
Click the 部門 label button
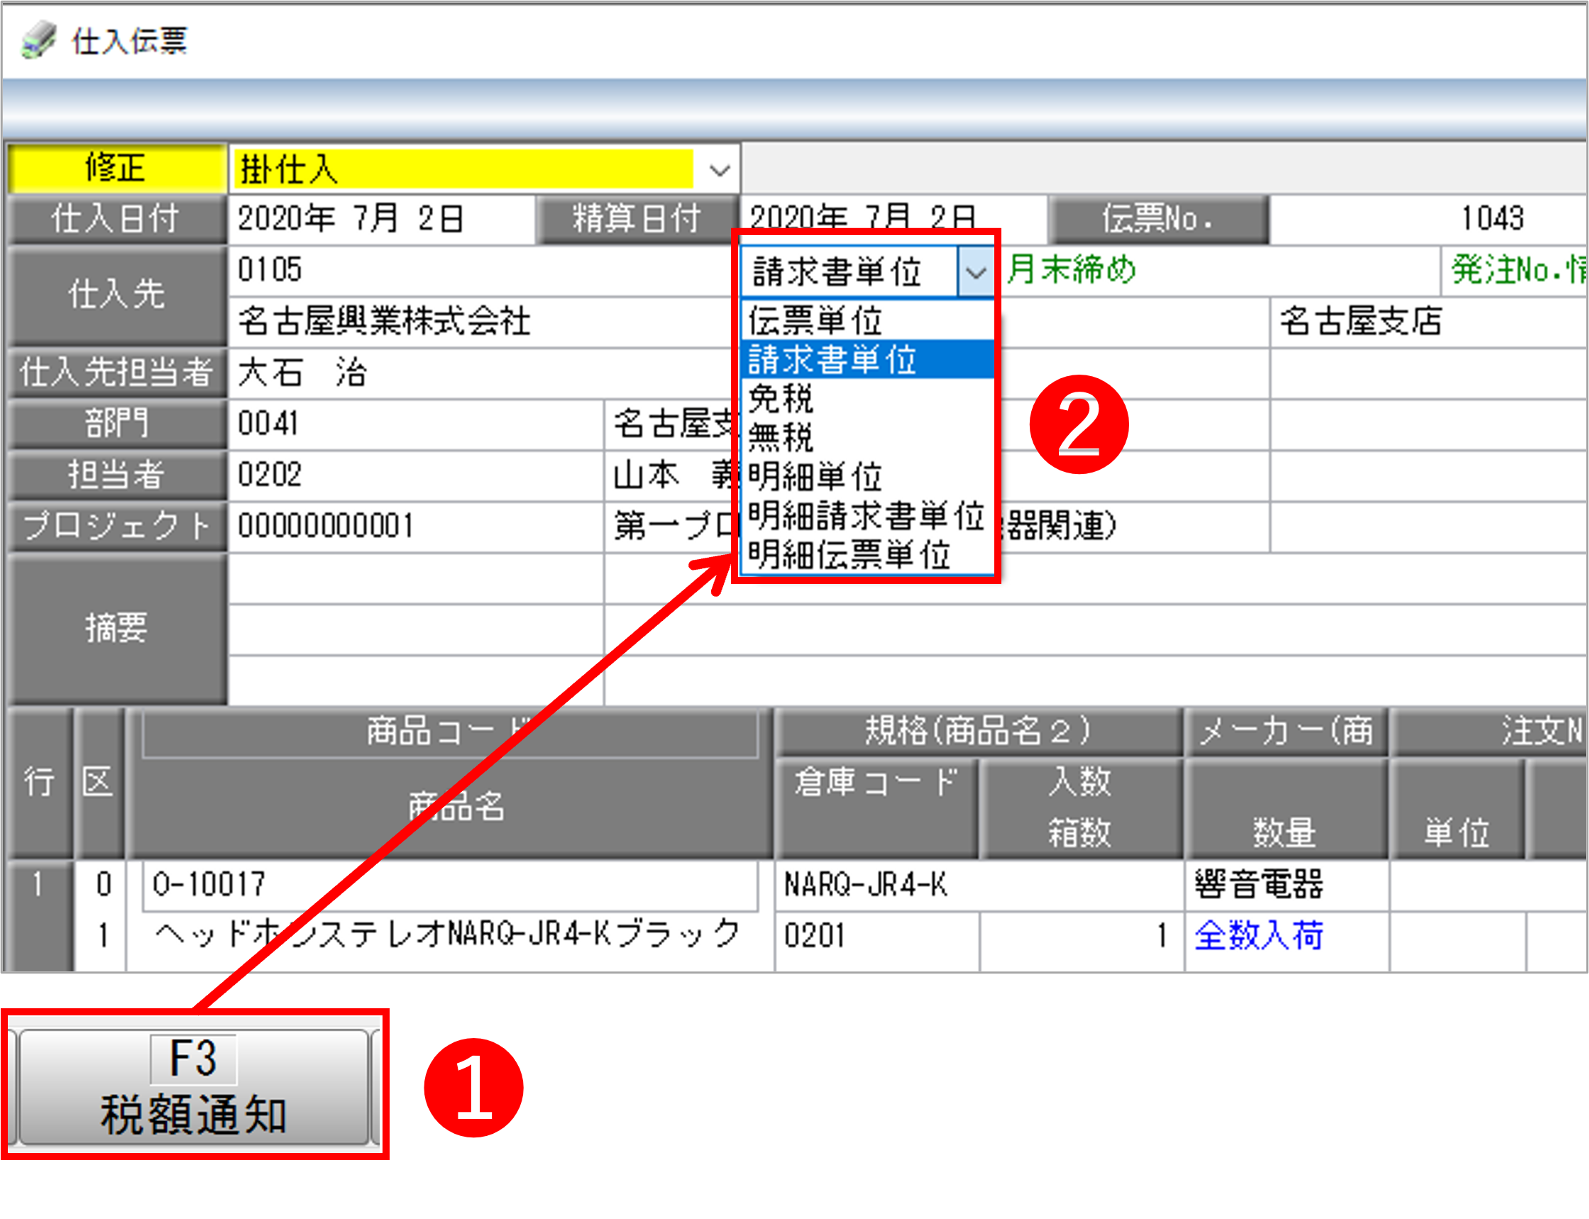click(116, 423)
